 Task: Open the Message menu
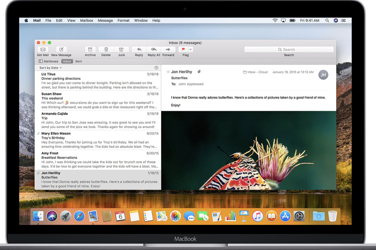pos(105,20)
